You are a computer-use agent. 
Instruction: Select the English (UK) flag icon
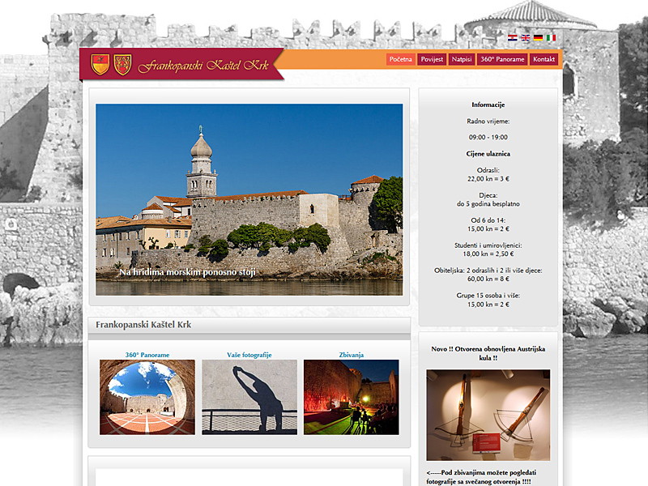[x=525, y=37]
